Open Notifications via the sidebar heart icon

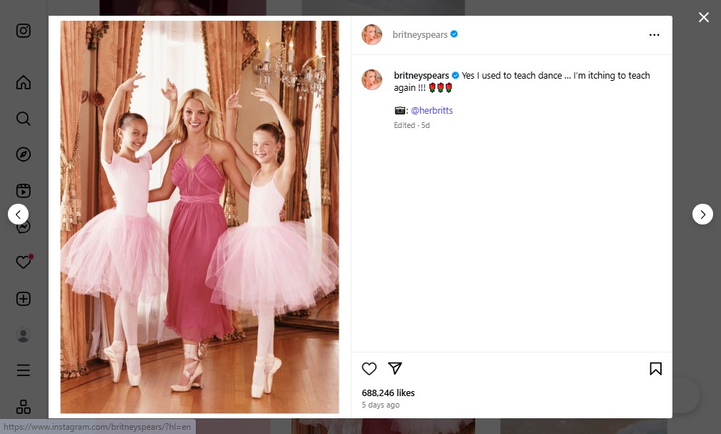click(24, 262)
